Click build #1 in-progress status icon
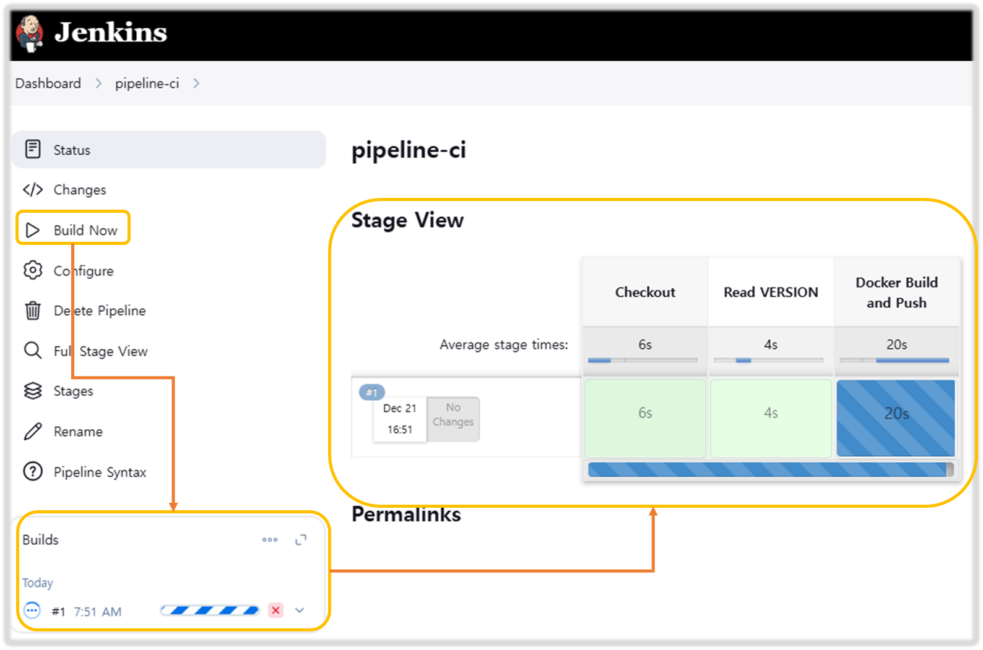983x650 pixels. 32,610
